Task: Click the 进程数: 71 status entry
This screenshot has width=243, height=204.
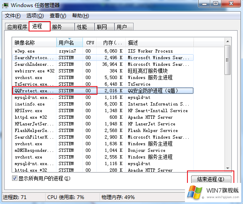Action: point(15,197)
